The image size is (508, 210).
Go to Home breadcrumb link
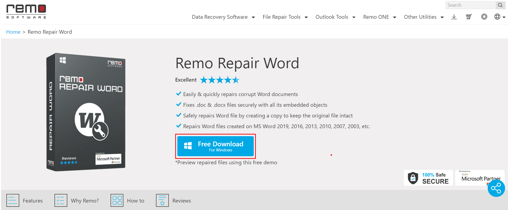tap(13, 32)
